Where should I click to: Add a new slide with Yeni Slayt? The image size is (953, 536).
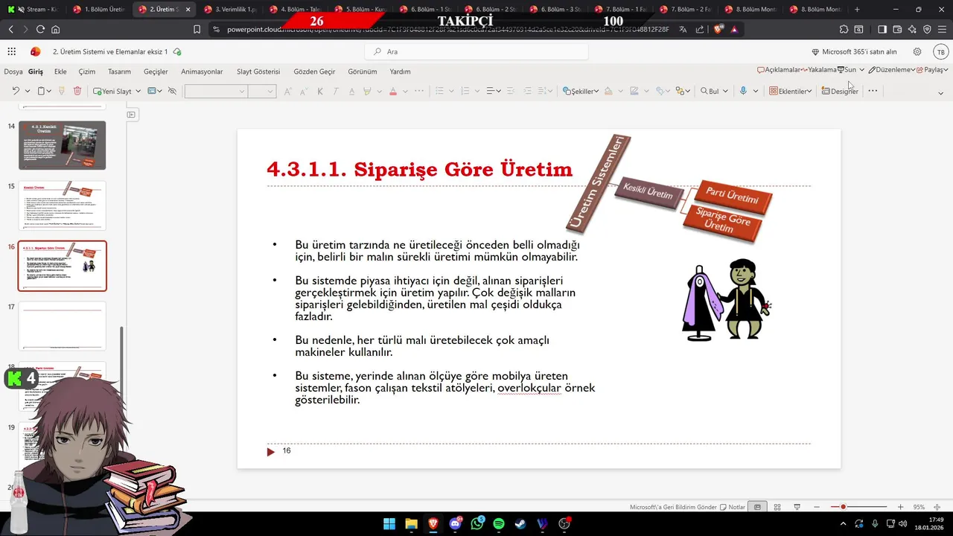coord(112,91)
